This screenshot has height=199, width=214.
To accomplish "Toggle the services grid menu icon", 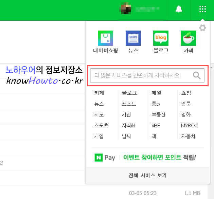I will pyautogui.click(x=202, y=9).
